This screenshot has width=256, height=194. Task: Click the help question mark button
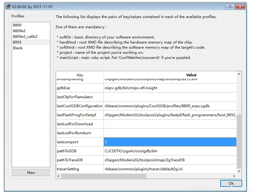(230, 7)
